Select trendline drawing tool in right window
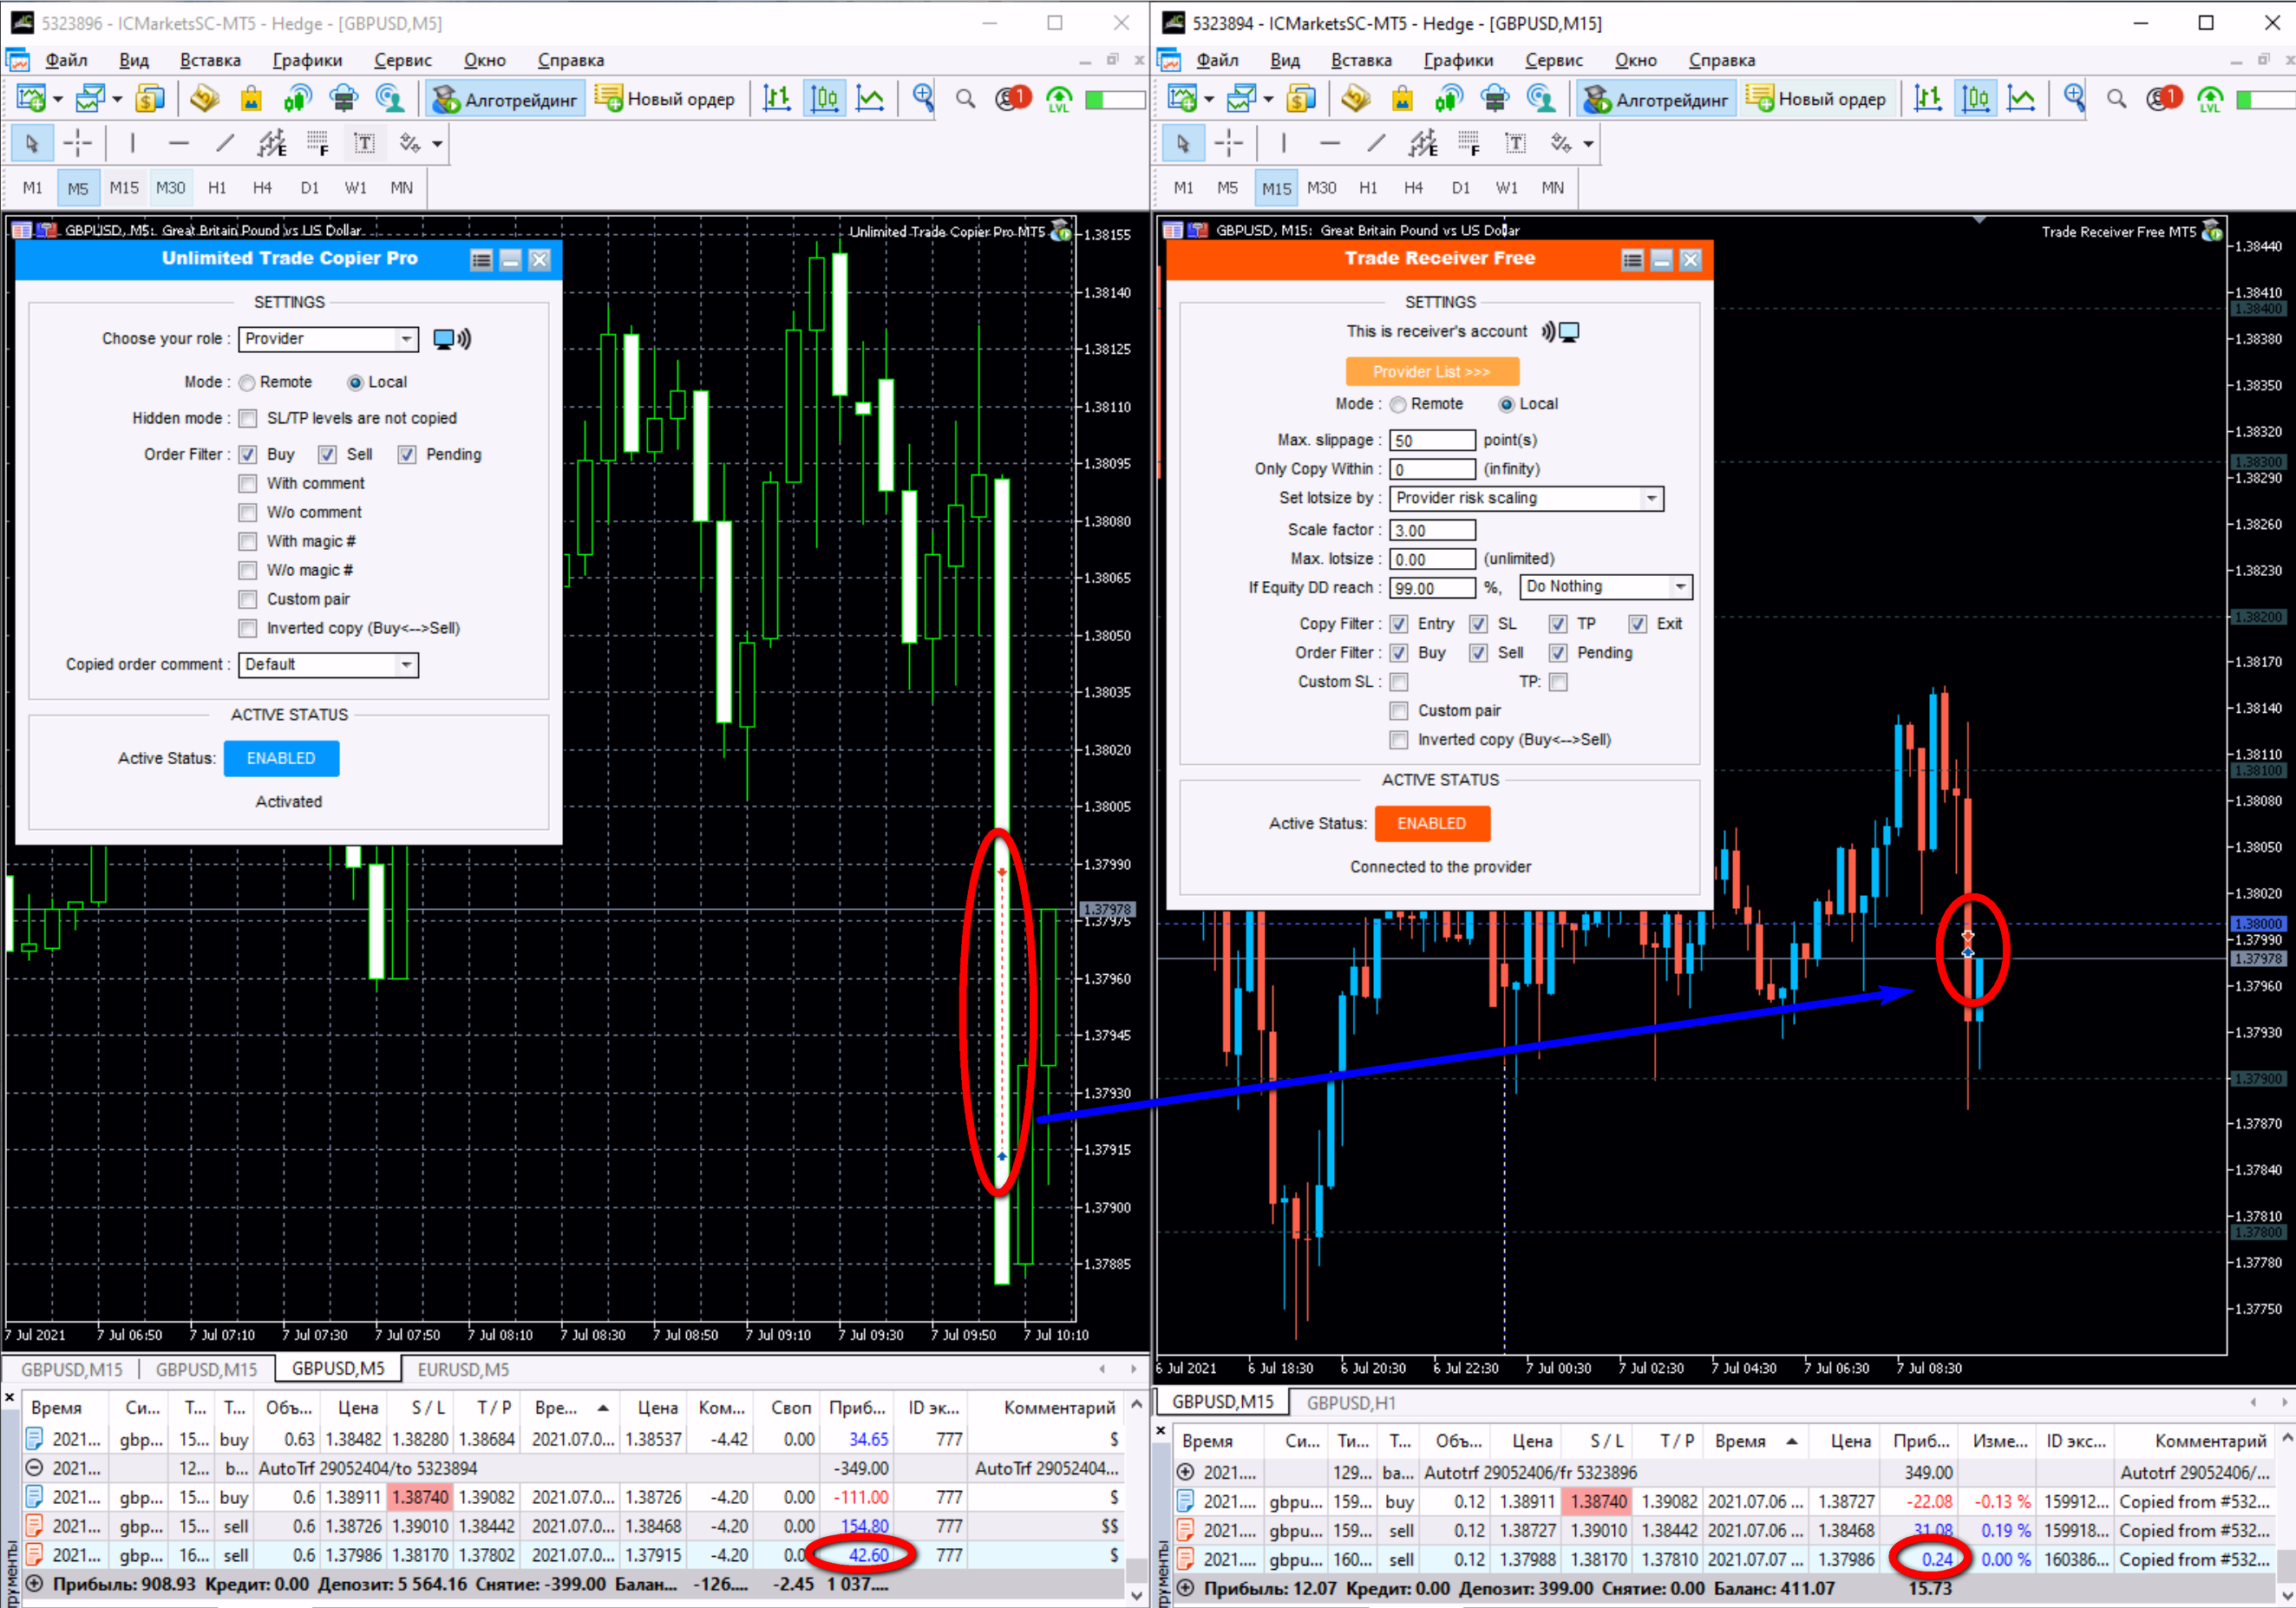 click(1376, 144)
